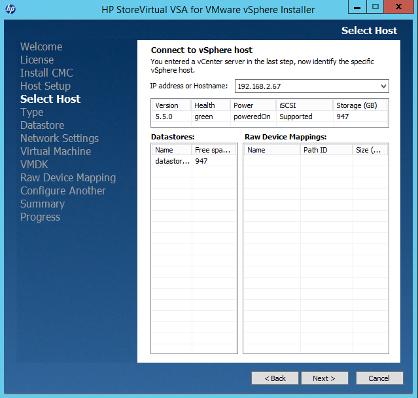Select the Welcome step in sidebar
418x398 pixels.
pos(41,46)
